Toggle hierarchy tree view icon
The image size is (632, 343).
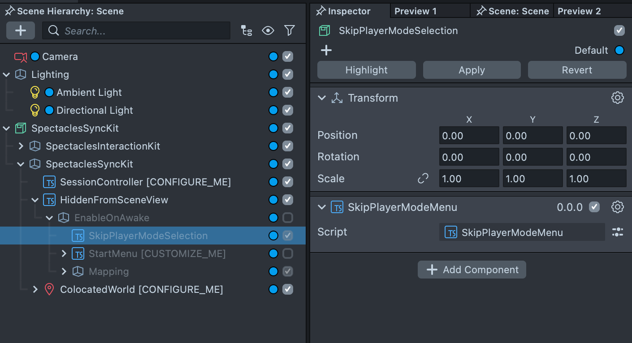247,30
